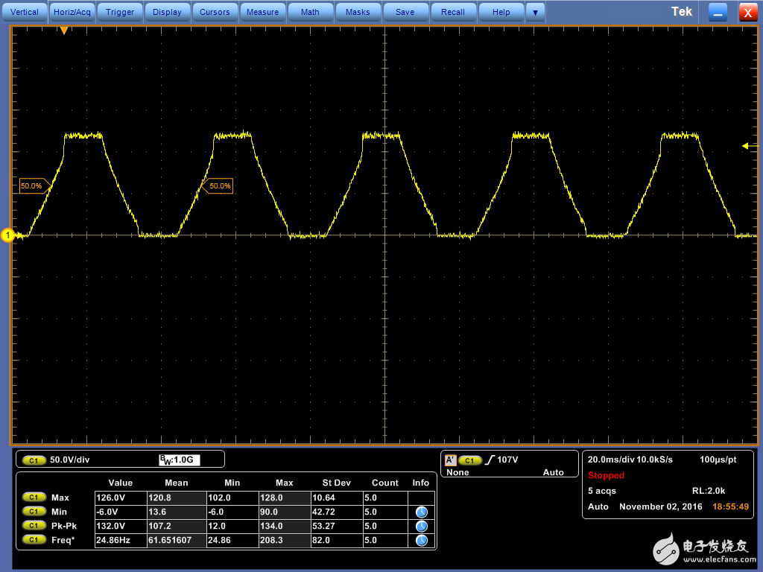Click the Freq row info clock icon
Screen dimensions: 763x572
(x=421, y=540)
